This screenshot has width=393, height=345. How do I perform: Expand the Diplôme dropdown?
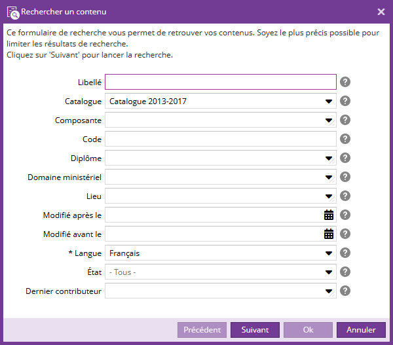(328, 158)
